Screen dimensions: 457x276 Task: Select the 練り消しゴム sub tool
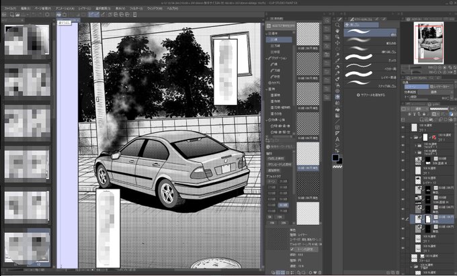coord(370,50)
